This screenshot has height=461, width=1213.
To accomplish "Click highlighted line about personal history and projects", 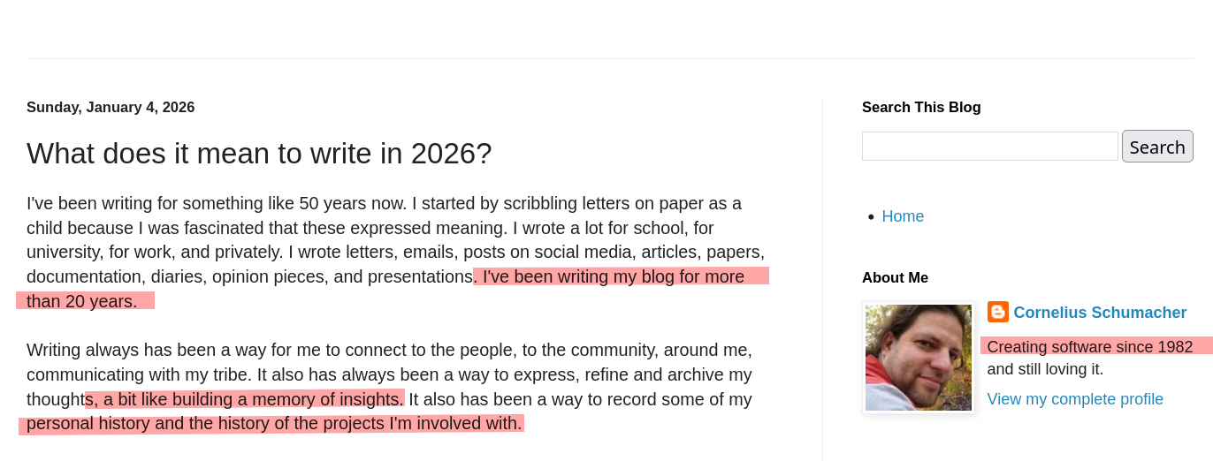I will click(274, 424).
